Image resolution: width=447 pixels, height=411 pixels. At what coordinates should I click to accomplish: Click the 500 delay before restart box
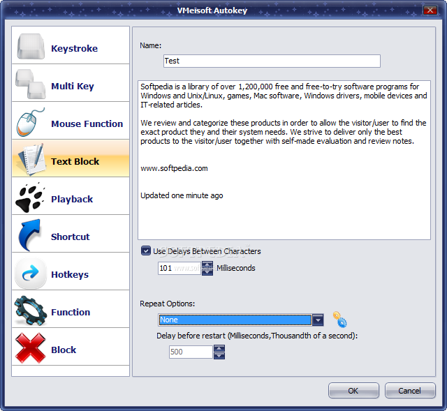(191, 352)
